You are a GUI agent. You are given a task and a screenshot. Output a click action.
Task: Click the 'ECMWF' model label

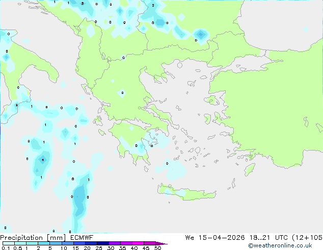click(82, 238)
